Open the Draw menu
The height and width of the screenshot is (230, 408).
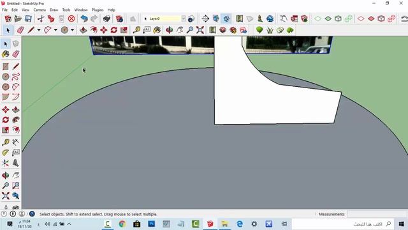(x=54, y=10)
